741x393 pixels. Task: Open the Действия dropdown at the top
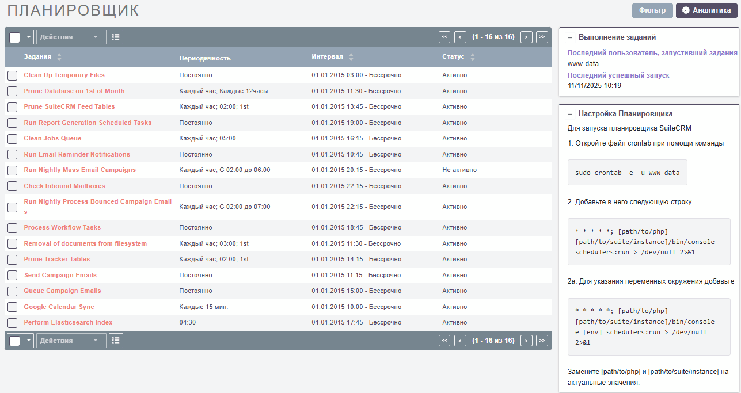[x=71, y=37]
